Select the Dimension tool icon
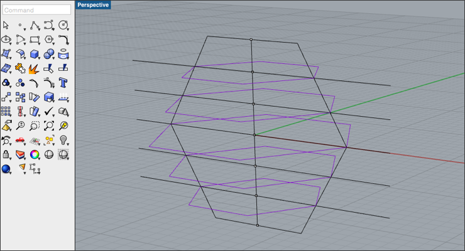This screenshot has height=251, width=465. point(35,168)
